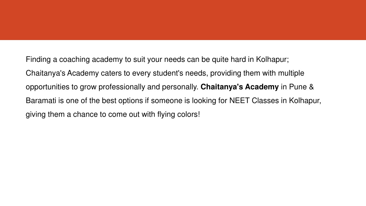Click Kolhapur followed by a semicolon
Screen dimensions: 366x206
click(272, 60)
